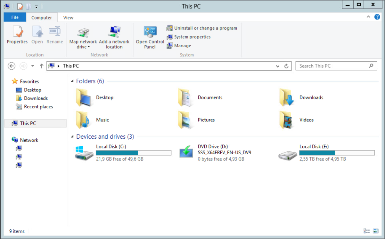Open the File menu

coord(15,17)
